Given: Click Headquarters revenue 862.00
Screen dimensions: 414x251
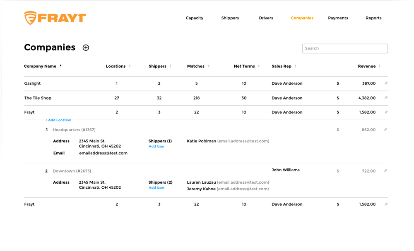Looking at the screenshot, I should (x=368, y=130).
